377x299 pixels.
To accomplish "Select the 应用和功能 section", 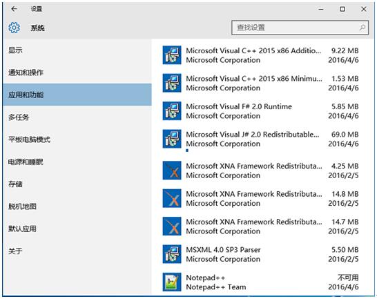I will click(x=77, y=95).
